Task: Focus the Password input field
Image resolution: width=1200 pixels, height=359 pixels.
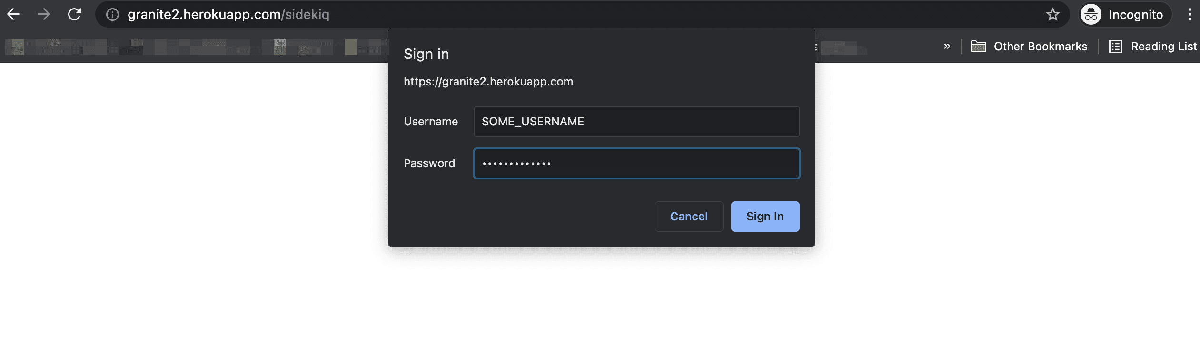Action: 636,163
